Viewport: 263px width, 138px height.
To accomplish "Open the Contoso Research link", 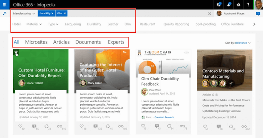I will [x=164, y=117].
